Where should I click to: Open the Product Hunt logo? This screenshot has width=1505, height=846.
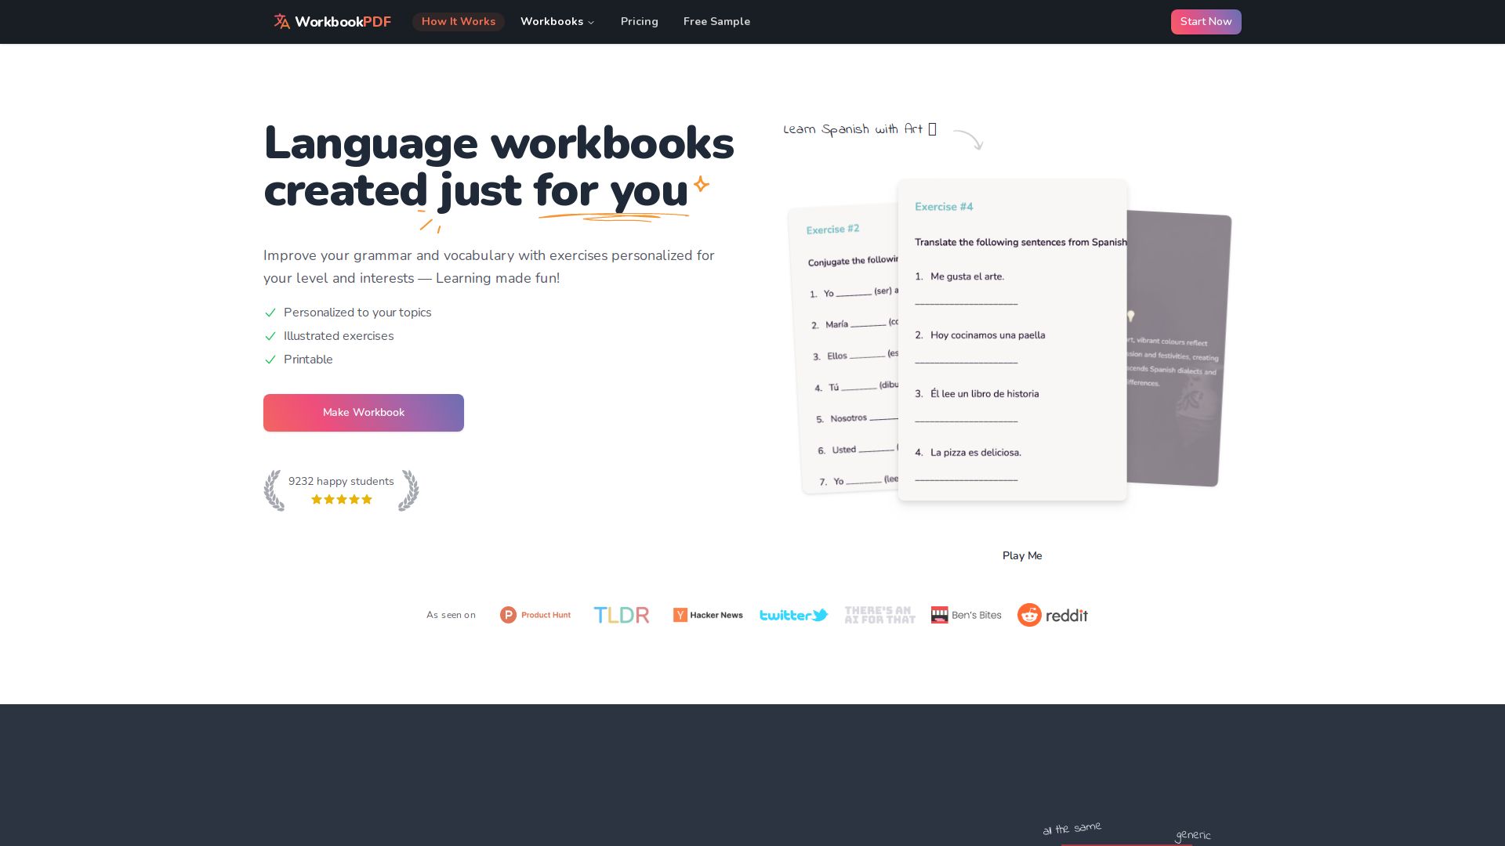click(x=535, y=615)
